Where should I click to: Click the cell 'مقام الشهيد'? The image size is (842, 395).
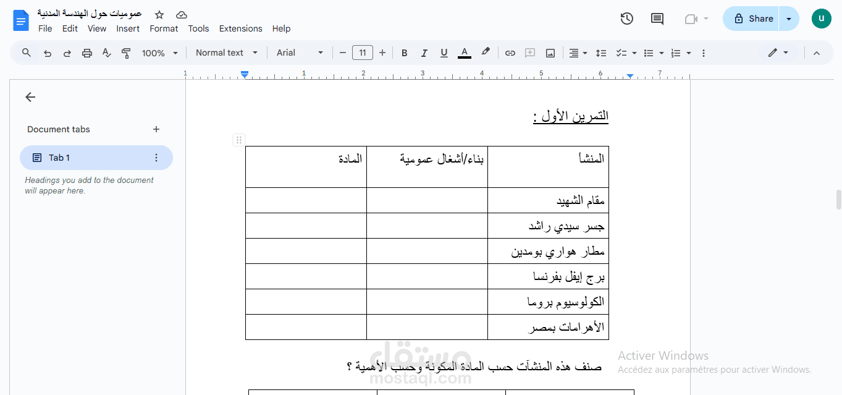tap(548, 200)
